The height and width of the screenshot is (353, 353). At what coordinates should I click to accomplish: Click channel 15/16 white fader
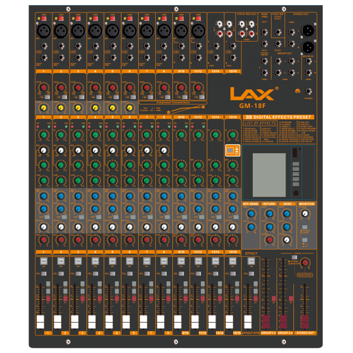point(229,322)
